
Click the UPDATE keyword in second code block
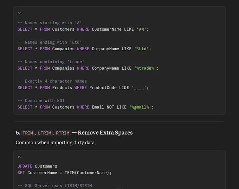pyautogui.click(x=25, y=166)
